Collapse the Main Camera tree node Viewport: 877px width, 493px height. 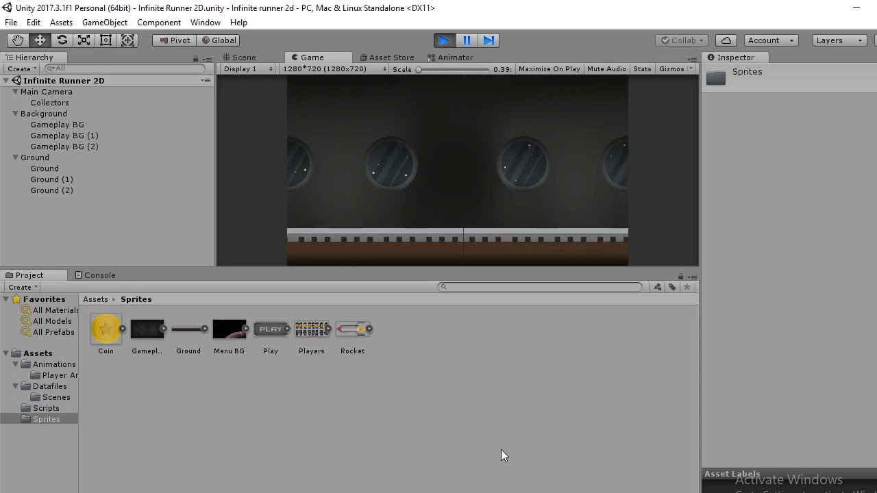(x=15, y=92)
